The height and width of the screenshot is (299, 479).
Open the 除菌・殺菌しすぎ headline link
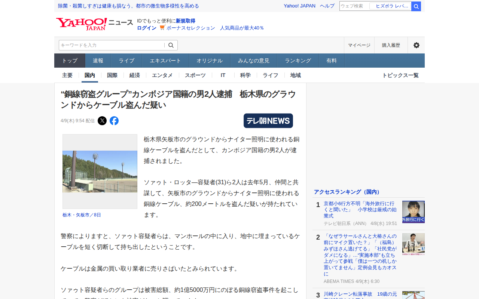pyautogui.click(x=128, y=6)
